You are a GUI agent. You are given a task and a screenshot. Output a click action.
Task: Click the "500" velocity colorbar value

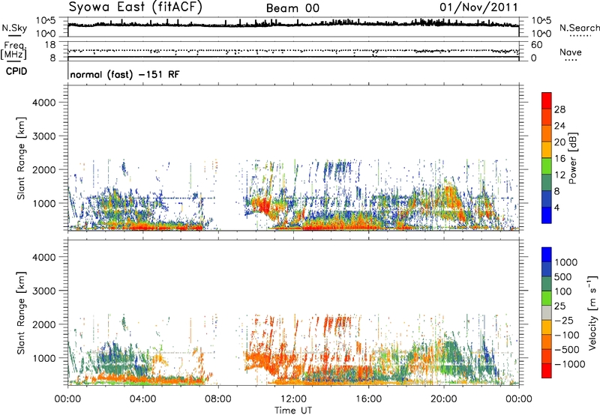click(x=563, y=277)
